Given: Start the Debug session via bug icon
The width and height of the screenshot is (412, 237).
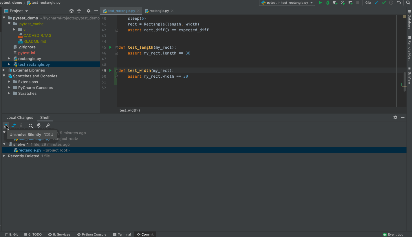Looking at the screenshot, I should (328, 3).
